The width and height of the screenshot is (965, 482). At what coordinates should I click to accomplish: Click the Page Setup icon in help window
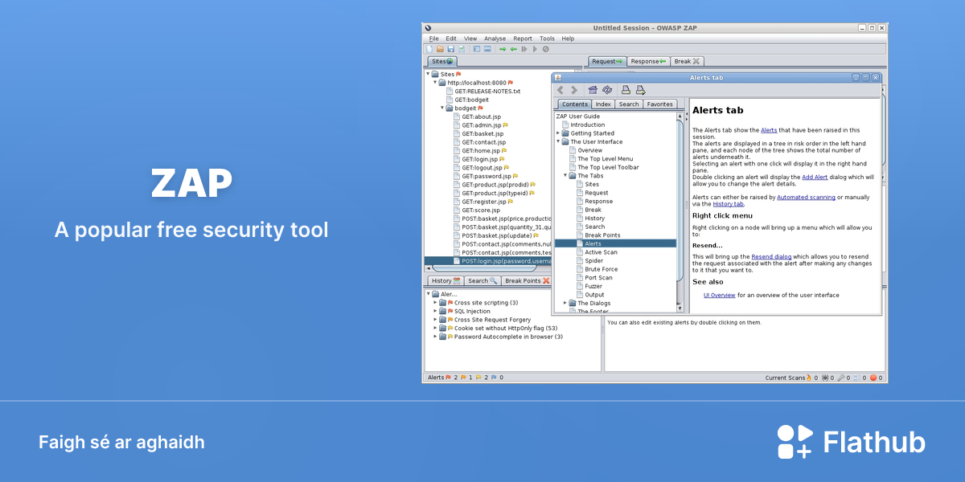[640, 90]
